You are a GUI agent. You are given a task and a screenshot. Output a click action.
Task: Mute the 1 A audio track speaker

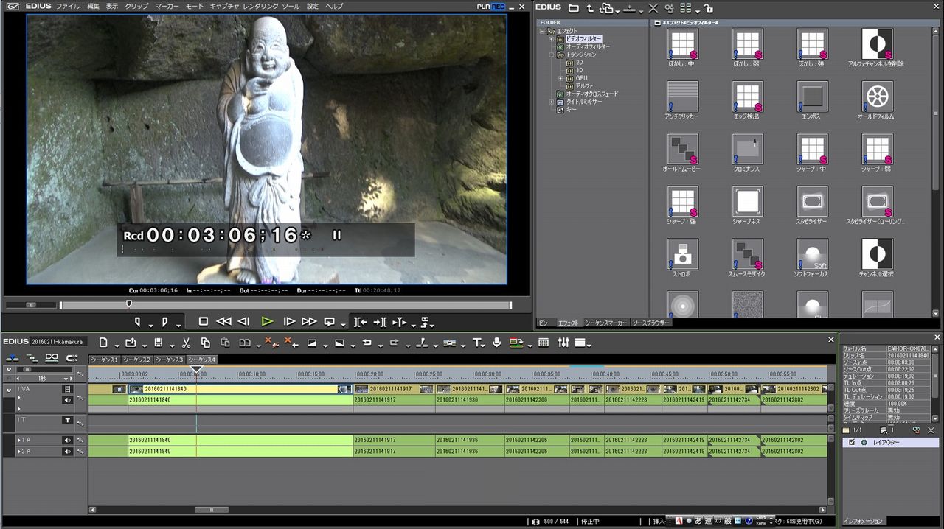67,440
